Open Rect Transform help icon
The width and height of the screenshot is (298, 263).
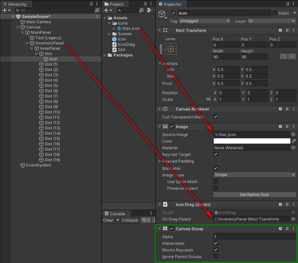(280, 30)
